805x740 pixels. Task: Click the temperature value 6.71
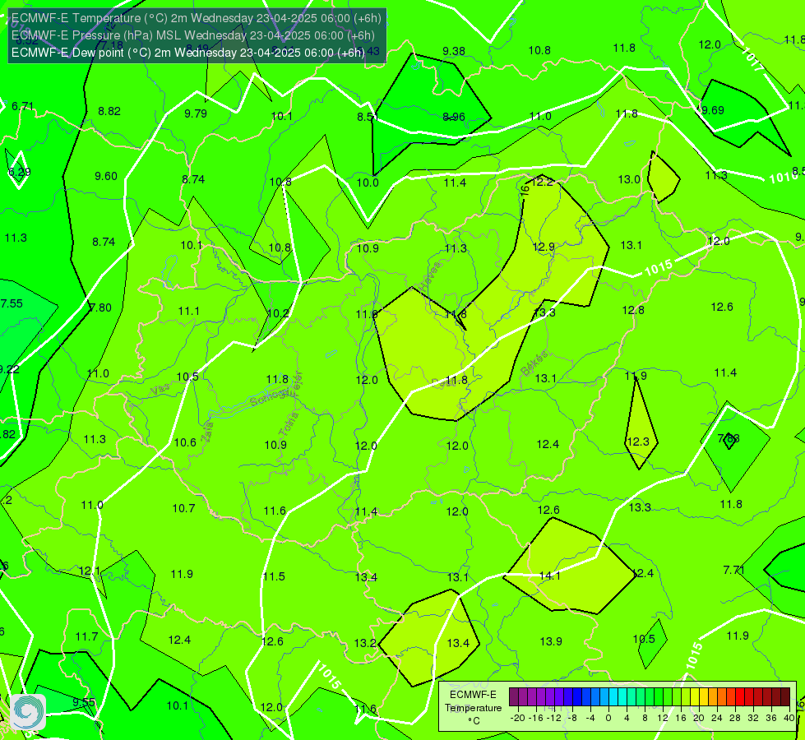click(x=22, y=106)
